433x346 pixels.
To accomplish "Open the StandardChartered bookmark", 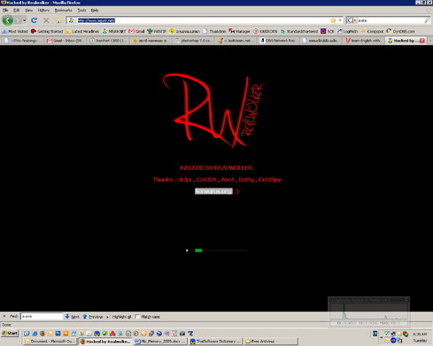I will (x=299, y=31).
